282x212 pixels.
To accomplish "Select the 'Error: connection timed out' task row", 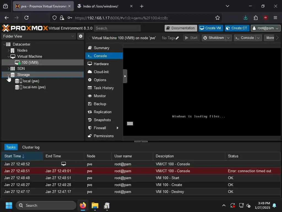I will pyautogui.click(x=141, y=171).
